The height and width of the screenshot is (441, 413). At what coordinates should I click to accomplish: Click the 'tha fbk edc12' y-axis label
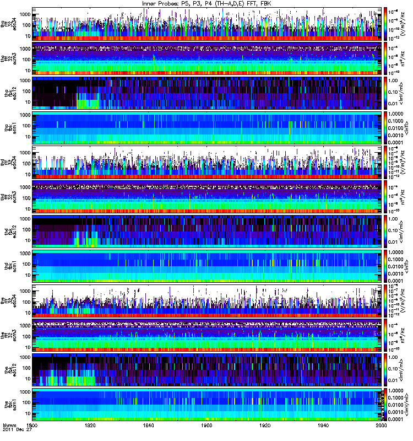[x=10, y=93]
